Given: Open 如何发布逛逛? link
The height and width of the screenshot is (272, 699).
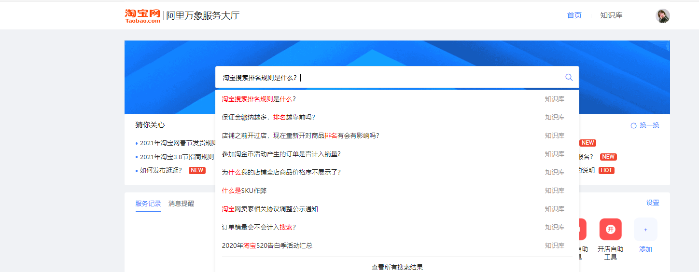Looking at the screenshot, I should (x=161, y=170).
